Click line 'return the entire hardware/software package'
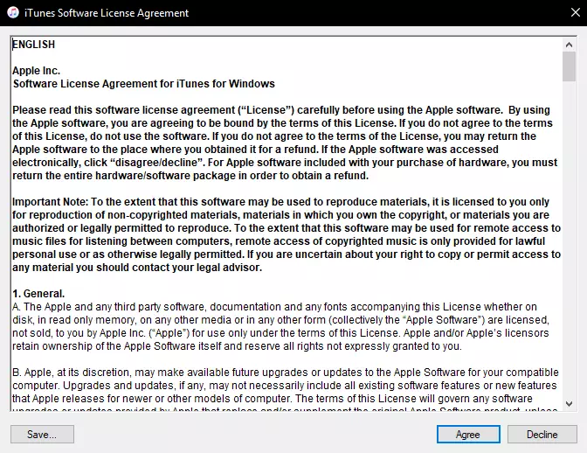 pyautogui.click(x=190, y=176)
